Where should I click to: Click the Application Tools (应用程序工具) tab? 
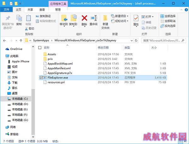[x=58, y=4]
